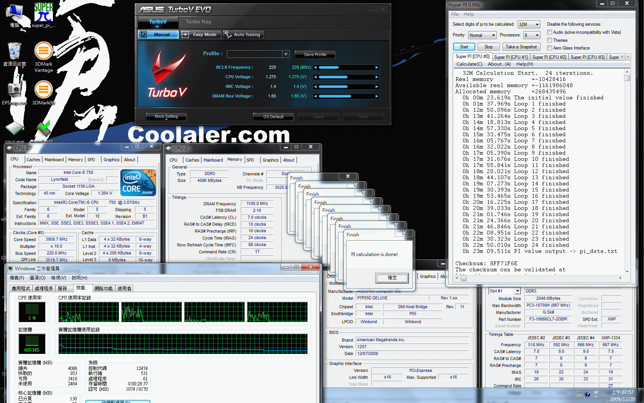The image size is (644, 403).
Task: Open the 檢視(V) menu in Task Manager
Action: pyautogui.click(x=58, y=278)
